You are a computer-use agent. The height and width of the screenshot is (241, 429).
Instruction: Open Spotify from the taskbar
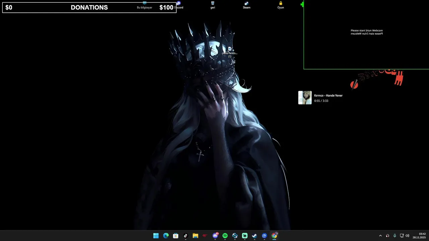pos(225,236)
